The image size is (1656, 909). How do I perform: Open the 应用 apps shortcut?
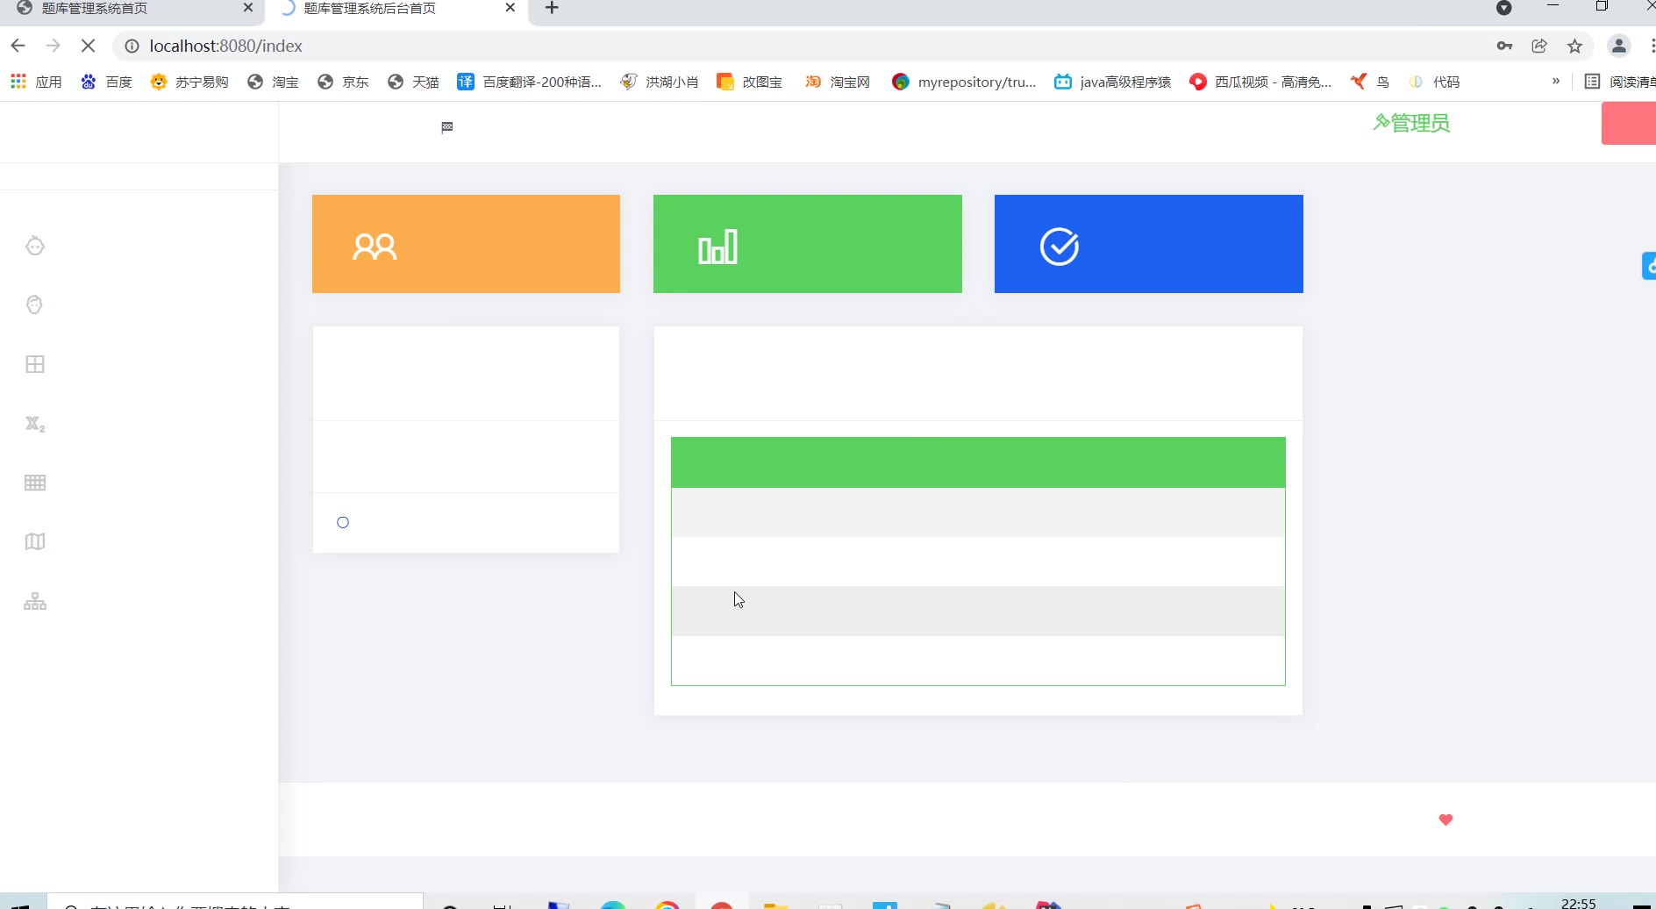36,82
